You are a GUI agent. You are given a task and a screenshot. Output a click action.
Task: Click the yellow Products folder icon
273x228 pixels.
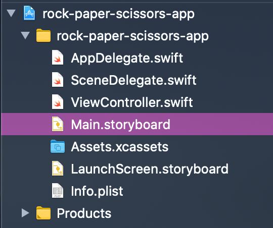[43, 213]
